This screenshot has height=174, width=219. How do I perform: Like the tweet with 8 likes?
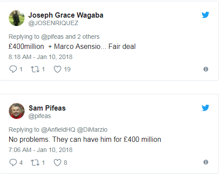57,163
